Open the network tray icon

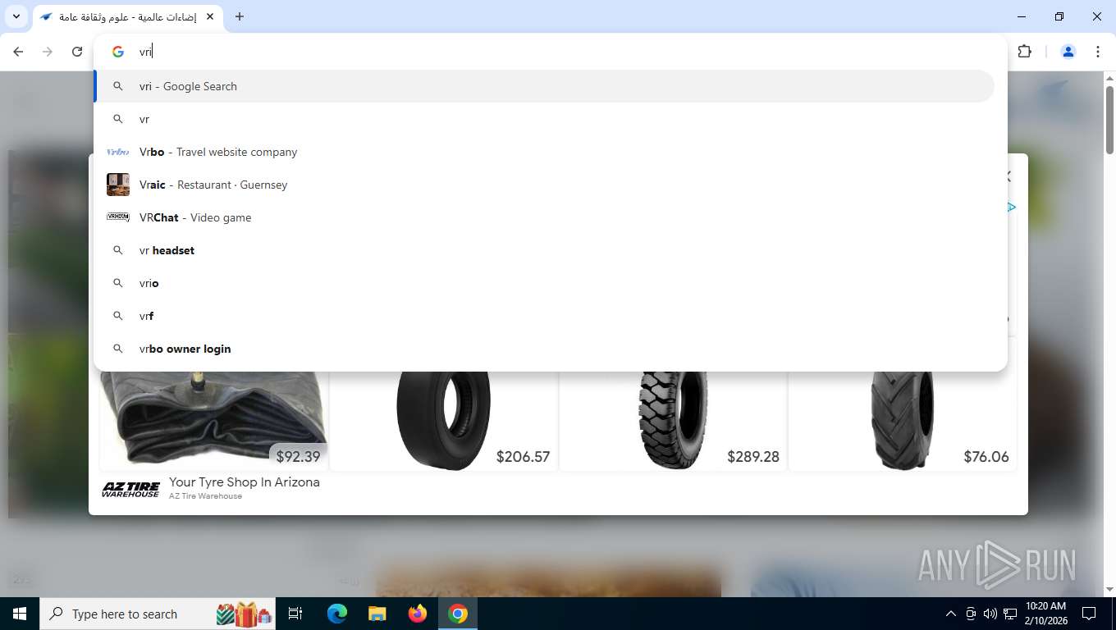coord(1010,614)
